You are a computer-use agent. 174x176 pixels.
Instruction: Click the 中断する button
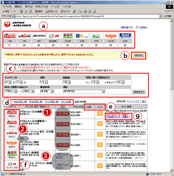[138, 55]
